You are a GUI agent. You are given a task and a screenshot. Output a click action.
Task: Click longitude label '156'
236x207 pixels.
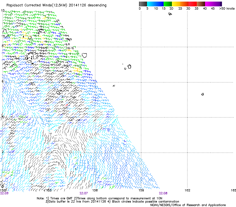[95, 190]
